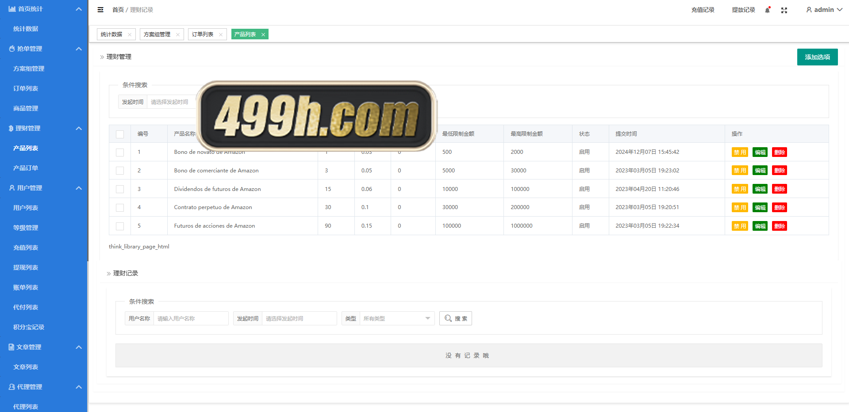Open 用户列表 in the sidebar
Viewport: 849px width, 412px height.
click(26, 208)
